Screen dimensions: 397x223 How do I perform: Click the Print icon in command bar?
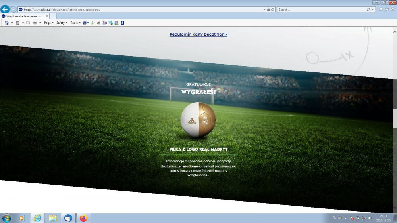pos(35,23)
